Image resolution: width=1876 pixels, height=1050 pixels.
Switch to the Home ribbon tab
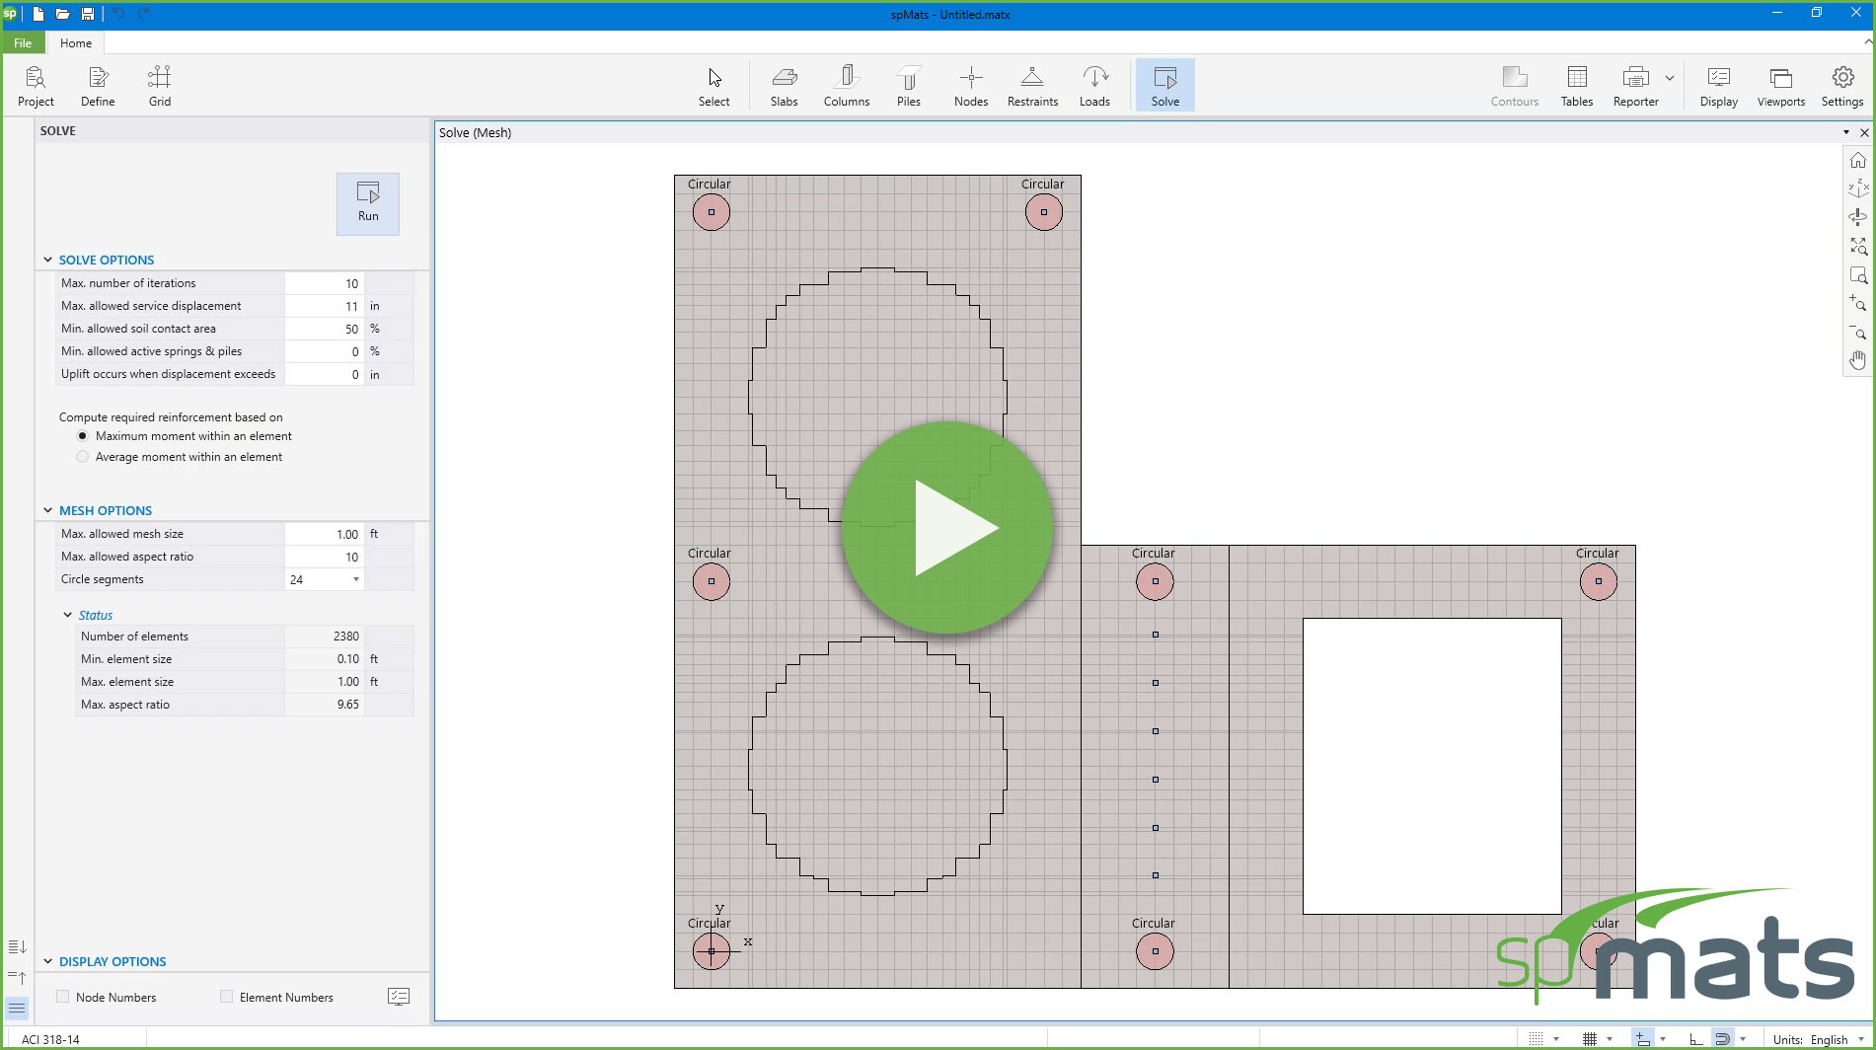point(75,42)
